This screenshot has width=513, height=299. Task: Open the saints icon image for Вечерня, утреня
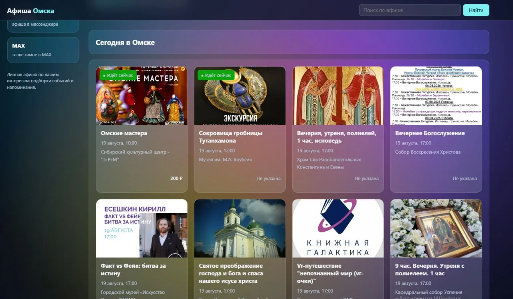pyautogui.click(x=338, y=96)
